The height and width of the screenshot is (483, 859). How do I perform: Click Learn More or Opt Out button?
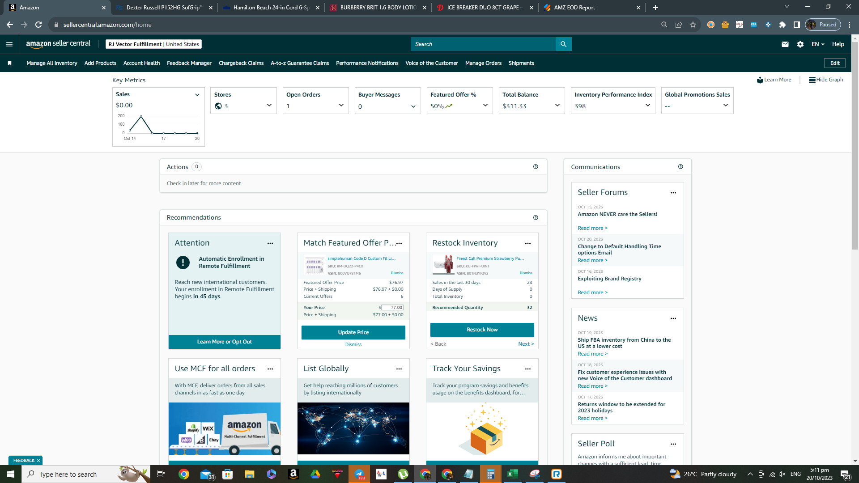[225, 342]
